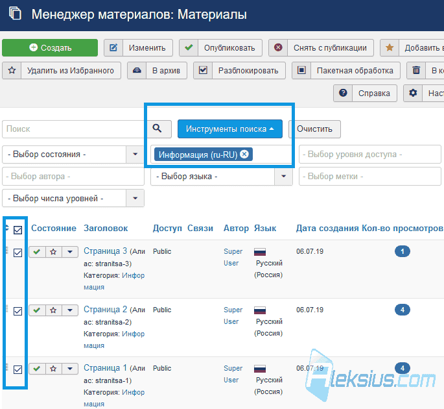Click the trash bin toolbar icon
Image resolution: width=444 pixels, height=409 pixels.
416,70
